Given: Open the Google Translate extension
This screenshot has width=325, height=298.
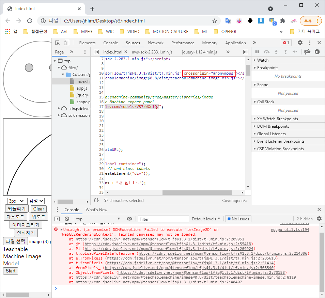Looking at the screenshot, I should coord(228,21).
